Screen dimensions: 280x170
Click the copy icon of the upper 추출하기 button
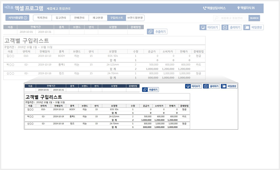pyautogui.click(x=150, y=32)
